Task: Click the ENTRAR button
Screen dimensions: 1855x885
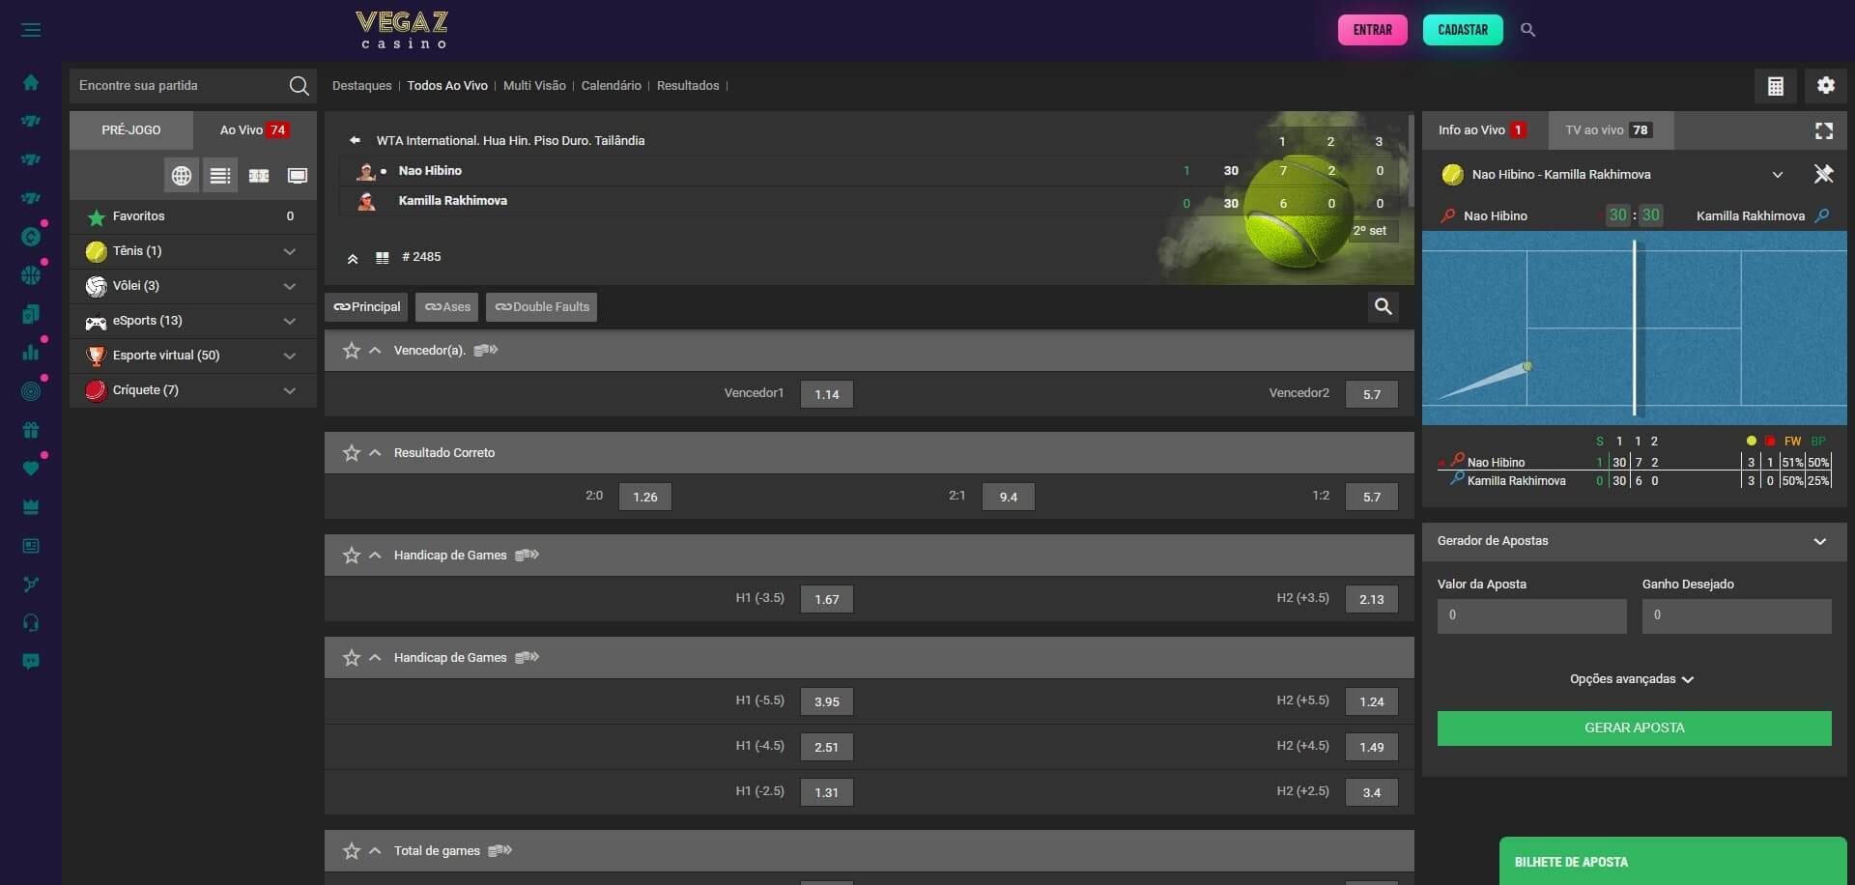Action: coord(1372,30)
